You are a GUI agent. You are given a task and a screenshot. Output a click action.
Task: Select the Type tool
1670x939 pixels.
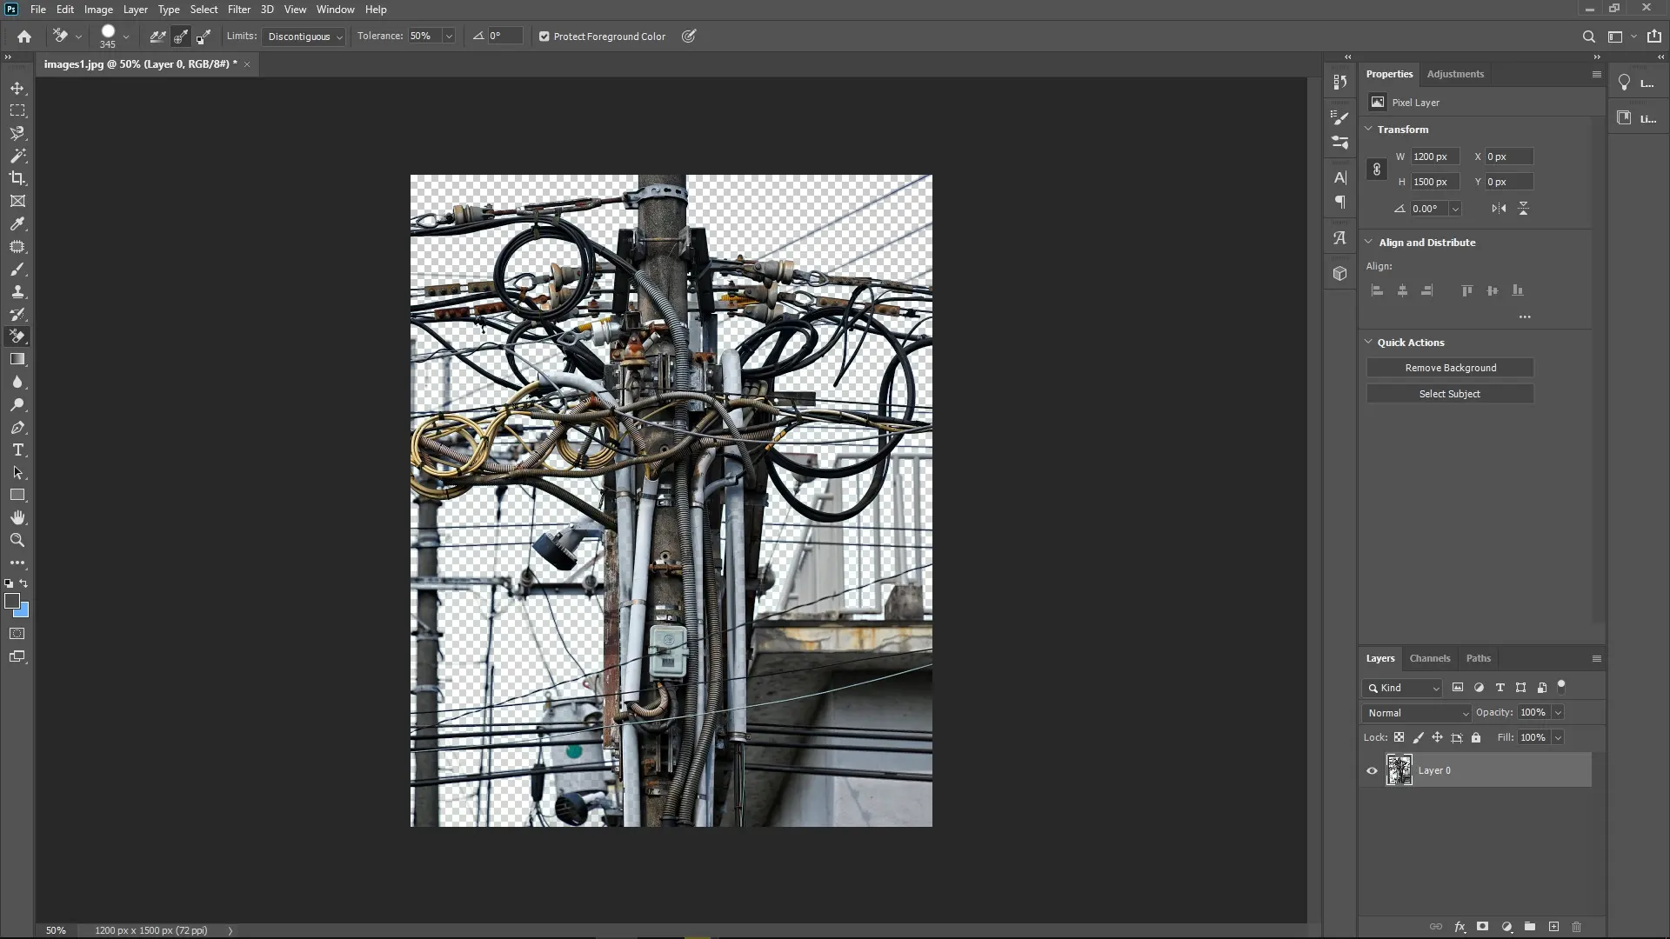pos(17,450)
